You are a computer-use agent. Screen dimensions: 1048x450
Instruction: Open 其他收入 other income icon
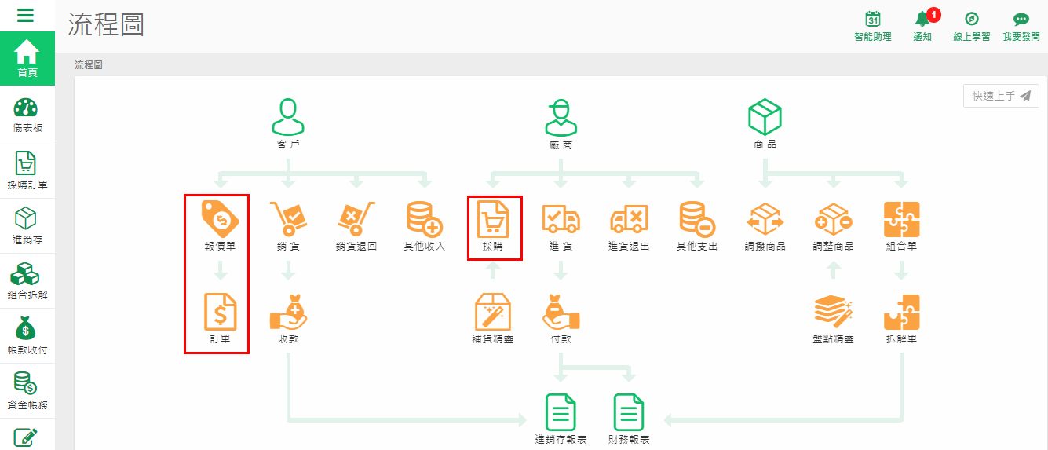(x=425, y=218)
